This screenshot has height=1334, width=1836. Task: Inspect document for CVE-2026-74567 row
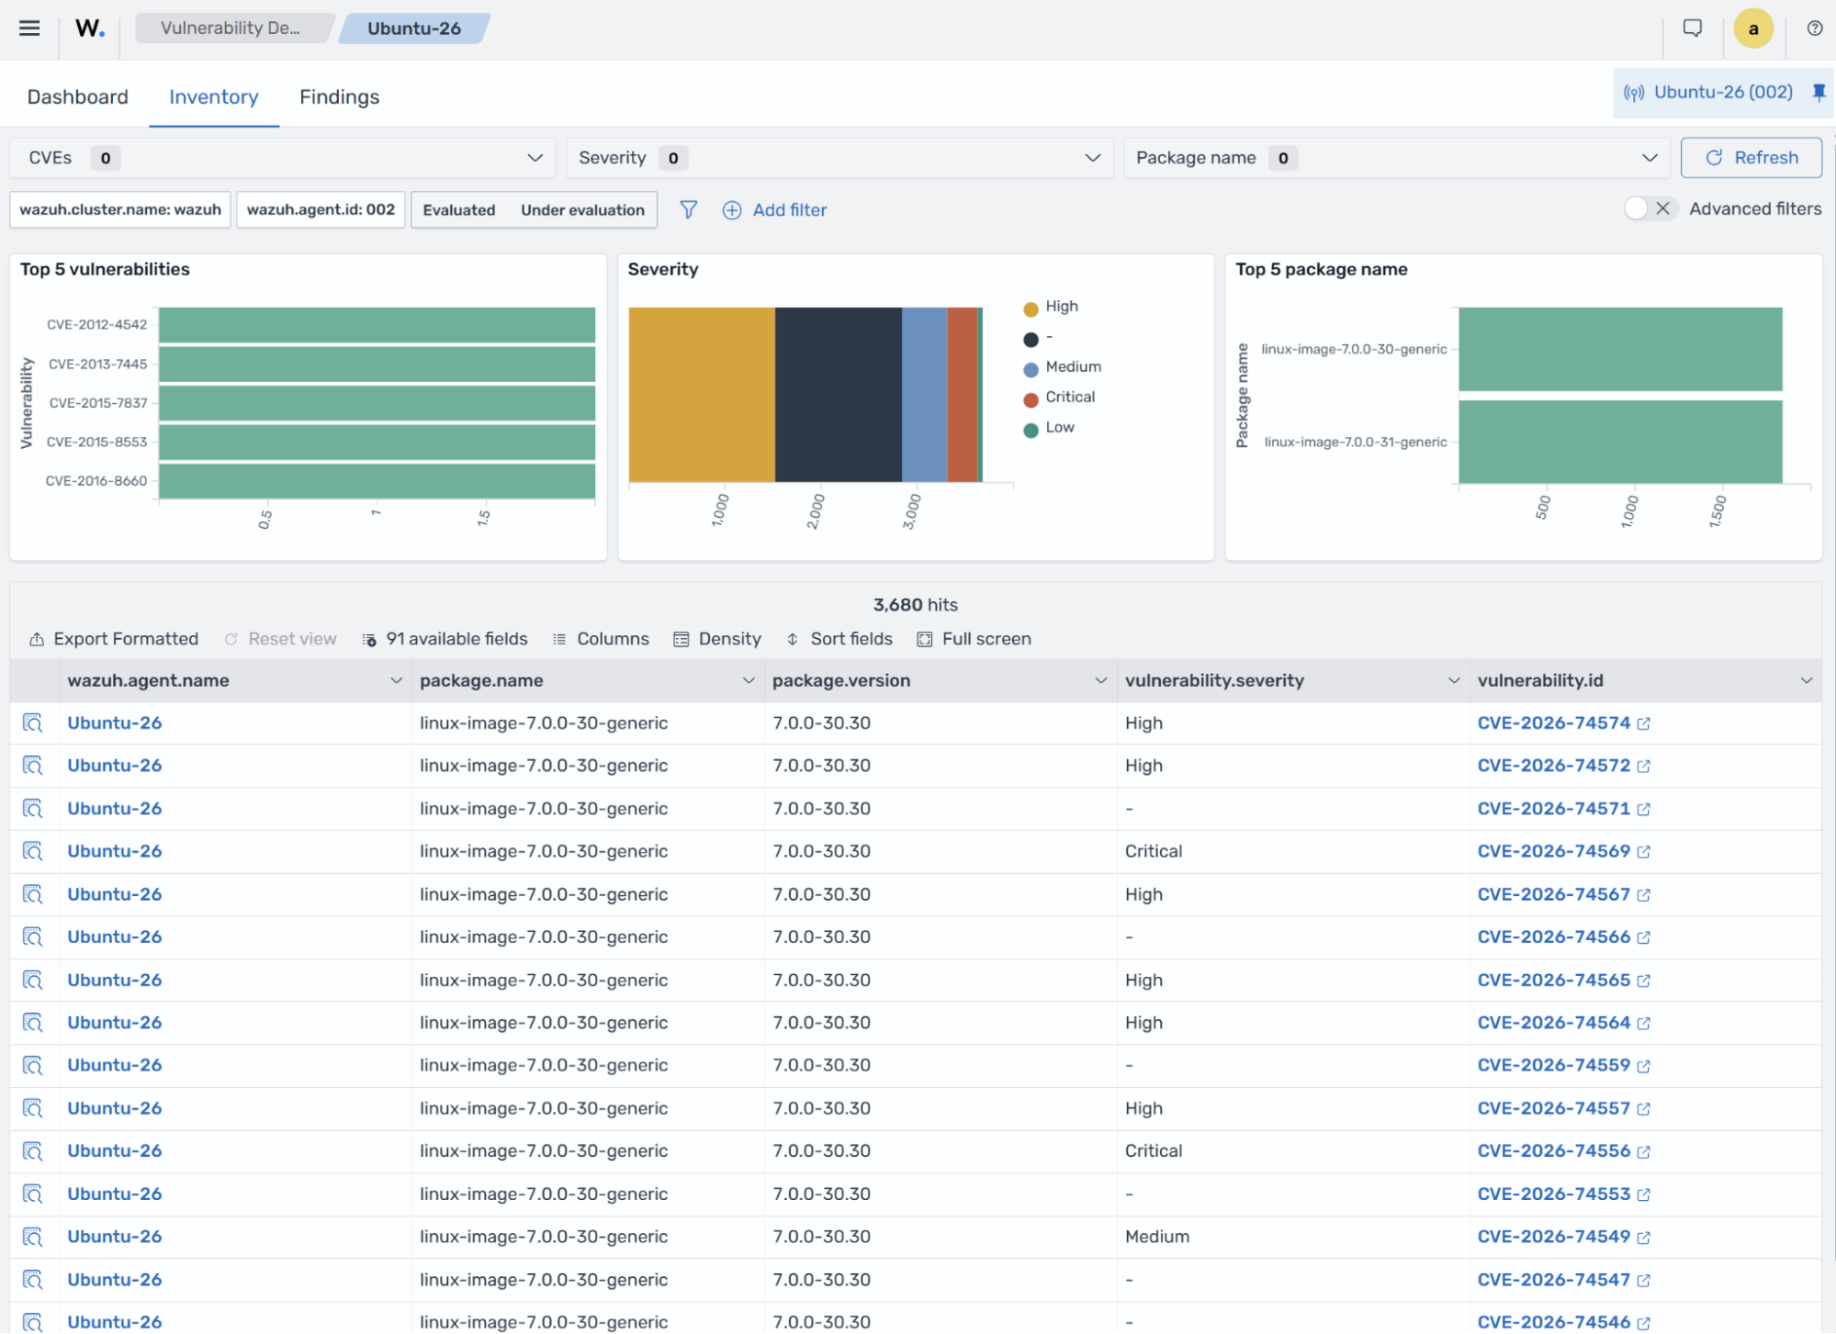pyautogui.click(x=33, y=894)
